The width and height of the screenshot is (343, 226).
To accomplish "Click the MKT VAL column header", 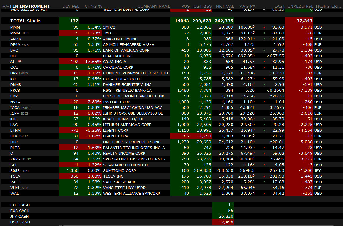I will coord(225,6).
